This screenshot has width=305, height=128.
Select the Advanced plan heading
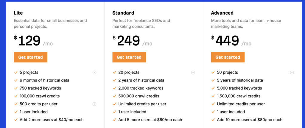click(x=222, y=13)
